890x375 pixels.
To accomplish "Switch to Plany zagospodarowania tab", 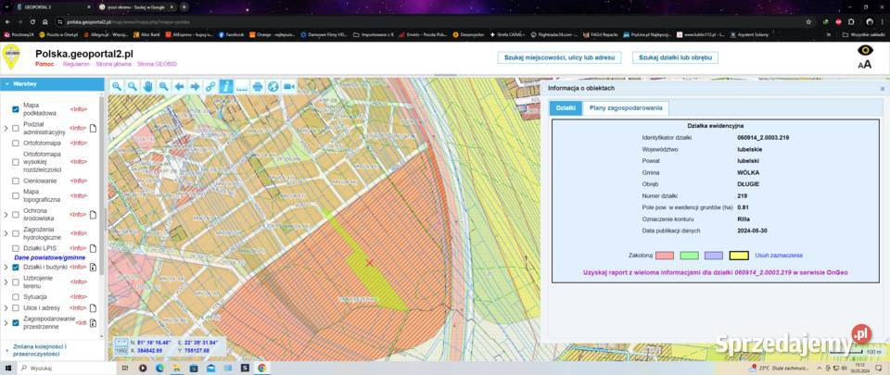I will point(626,107).
